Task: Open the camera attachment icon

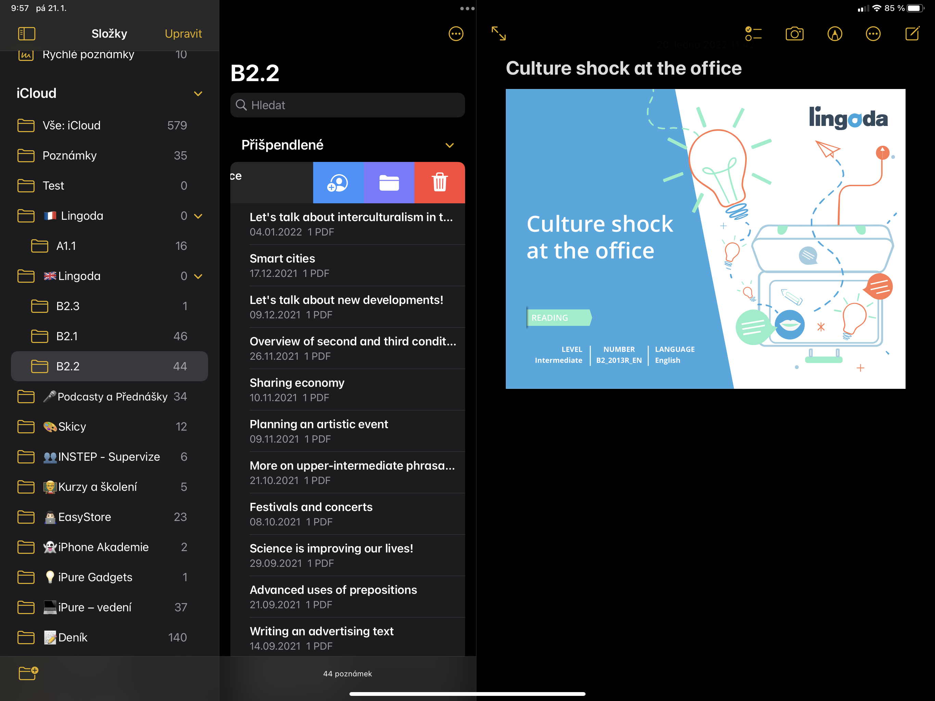Action: [794, 34]
